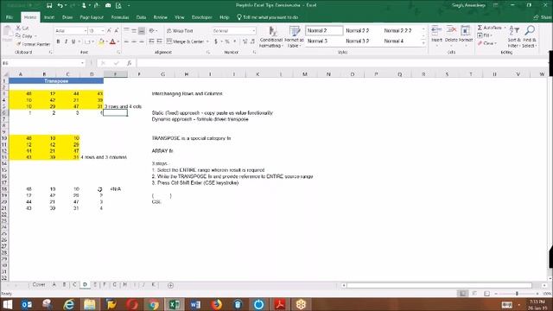The width and height of the screenshot is (553, 311).
Task: Open the font name dropdown
Action: (x=85, y=31)
